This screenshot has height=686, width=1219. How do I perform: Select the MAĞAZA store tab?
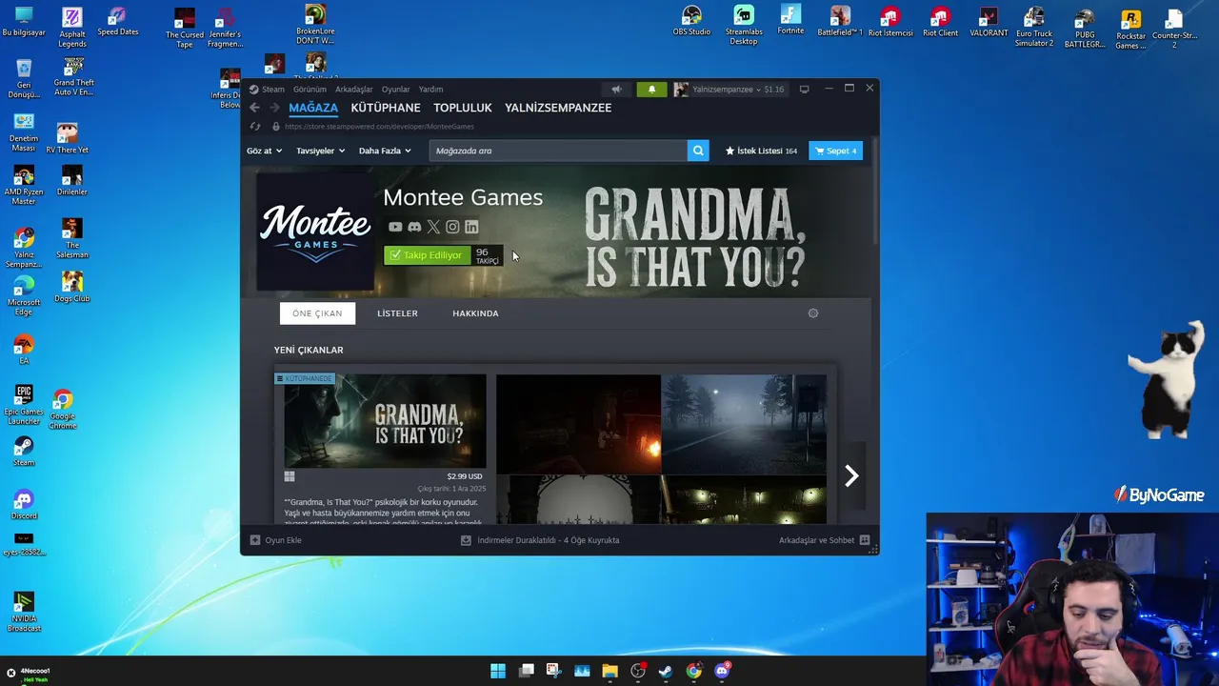[313, 108]
